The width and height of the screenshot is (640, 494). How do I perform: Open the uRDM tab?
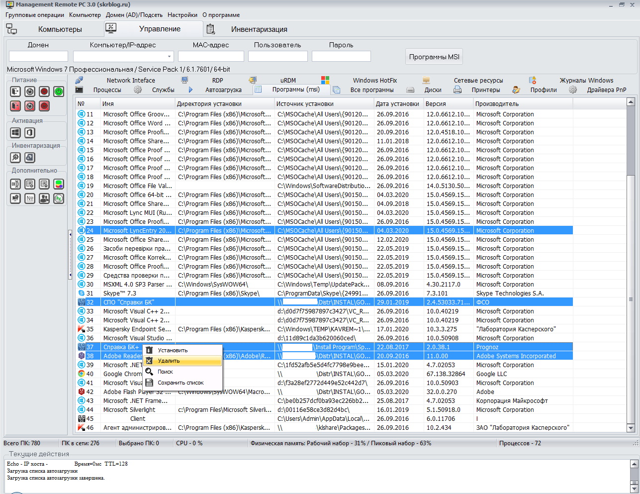tap(287, 80)
